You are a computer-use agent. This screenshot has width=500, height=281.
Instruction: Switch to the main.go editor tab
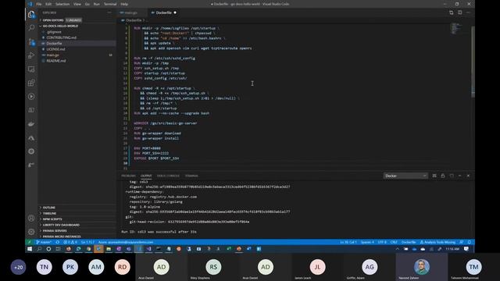130,12
